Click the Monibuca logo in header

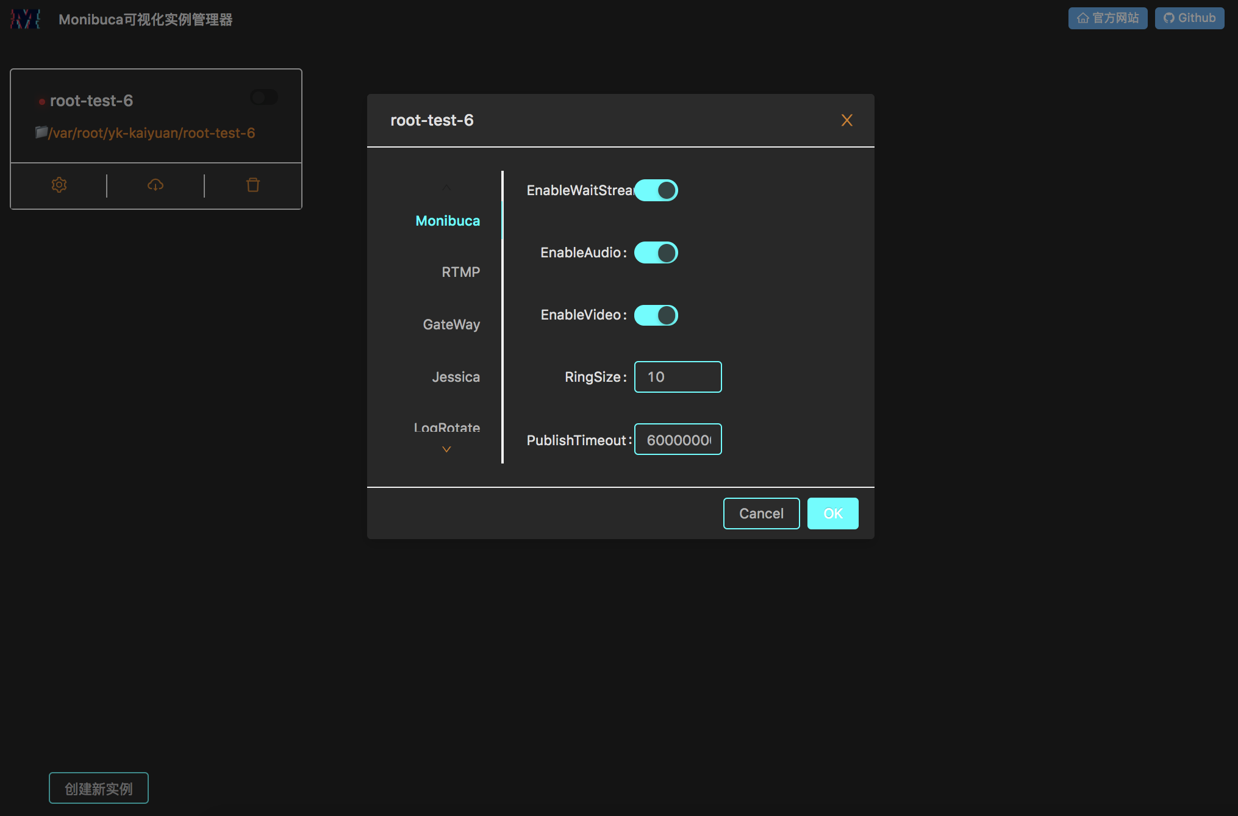[25, 19]
